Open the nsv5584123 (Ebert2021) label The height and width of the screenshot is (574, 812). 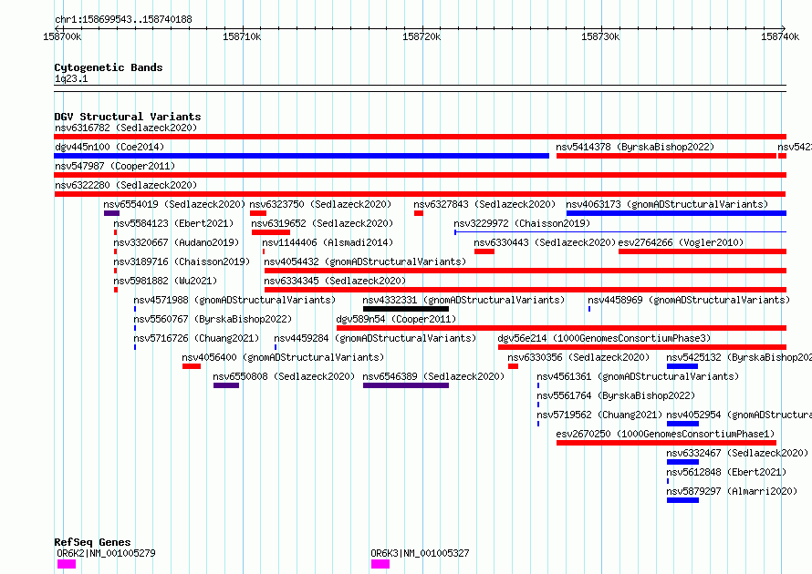(173, 223)
